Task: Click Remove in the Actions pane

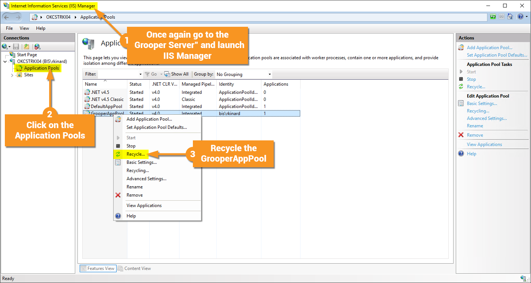Action: [475, 135]
